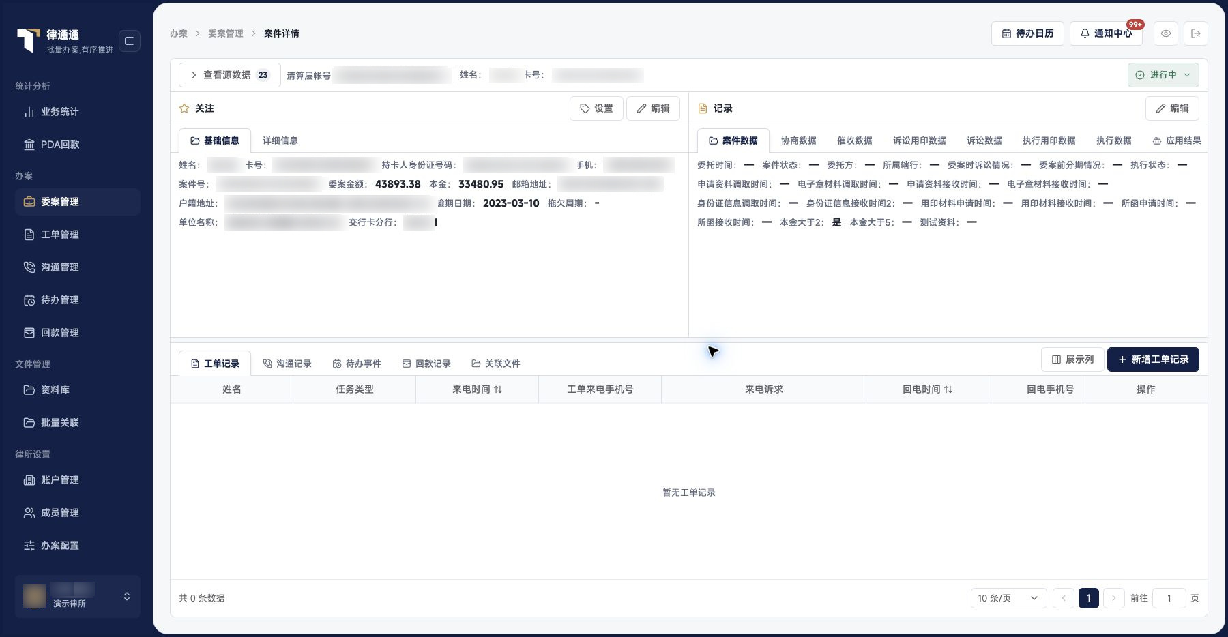This screenshot has width=1228, height=637.
Task: Toggle the eye visibility icon in header
Action: point(1166,33)
